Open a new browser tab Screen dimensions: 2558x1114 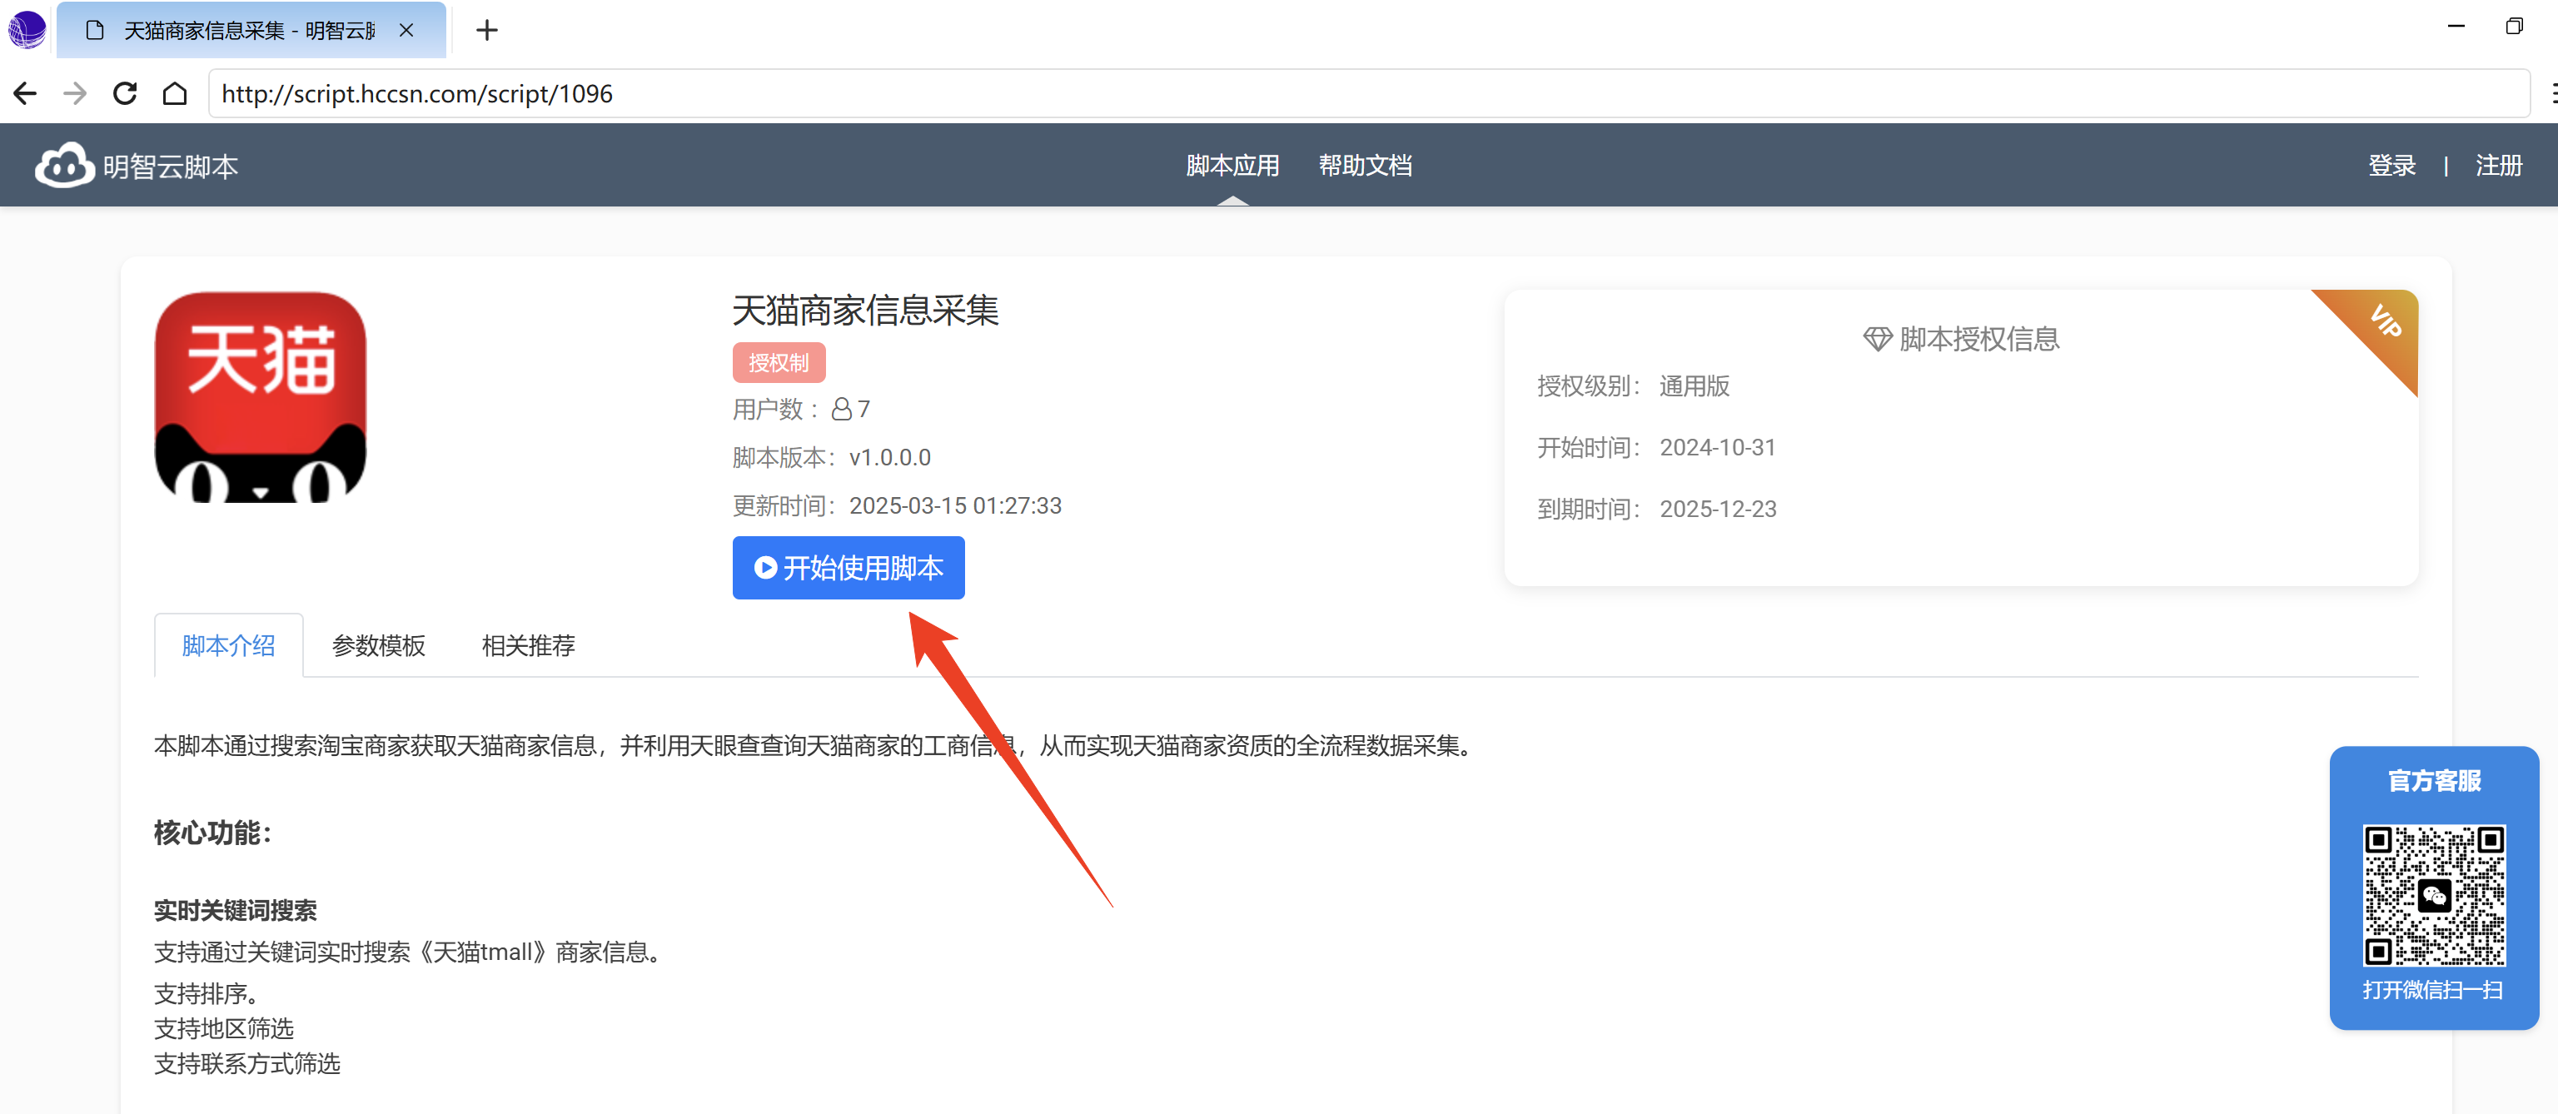(x=486, y=31)
